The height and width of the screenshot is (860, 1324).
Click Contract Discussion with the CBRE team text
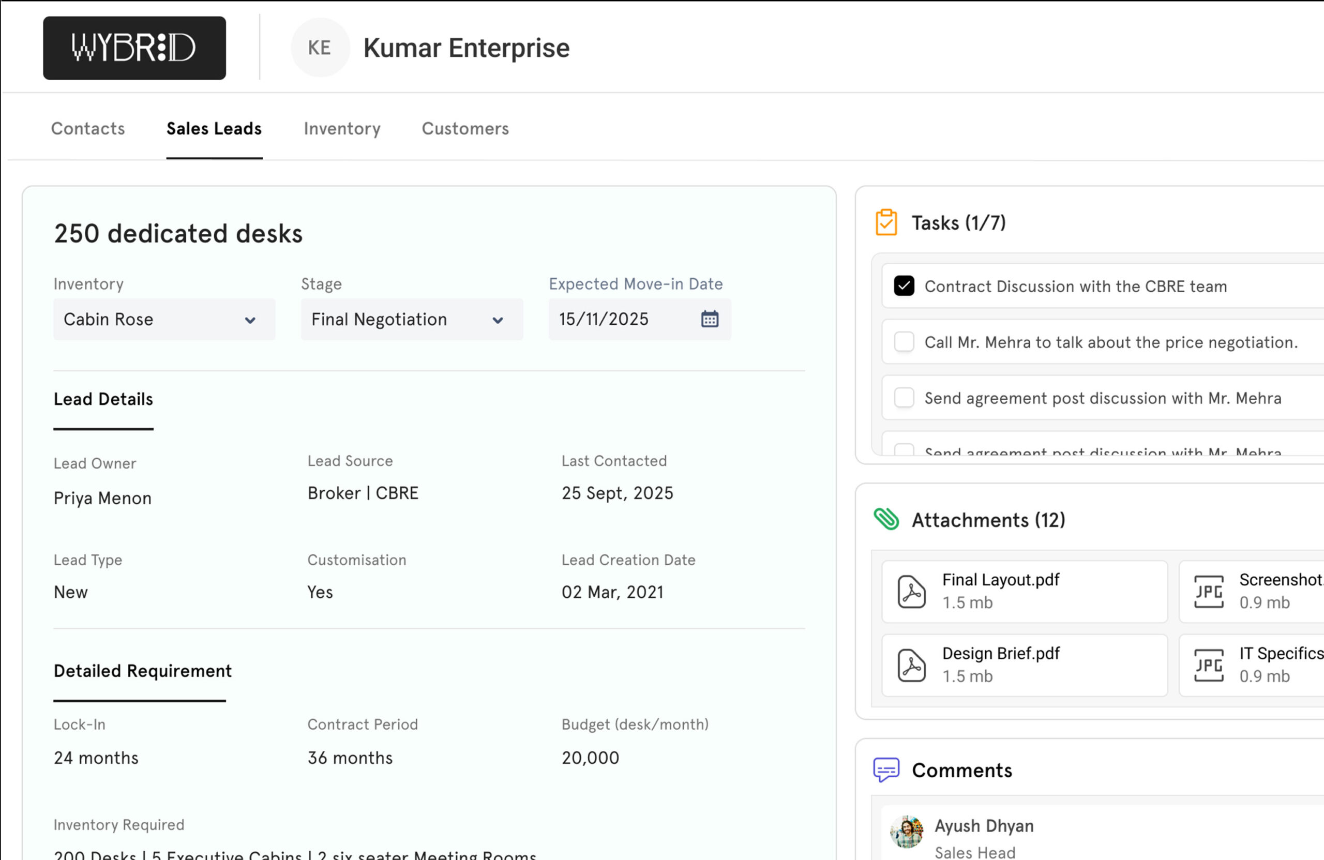pyautogui.click(x=1075, y=286)
